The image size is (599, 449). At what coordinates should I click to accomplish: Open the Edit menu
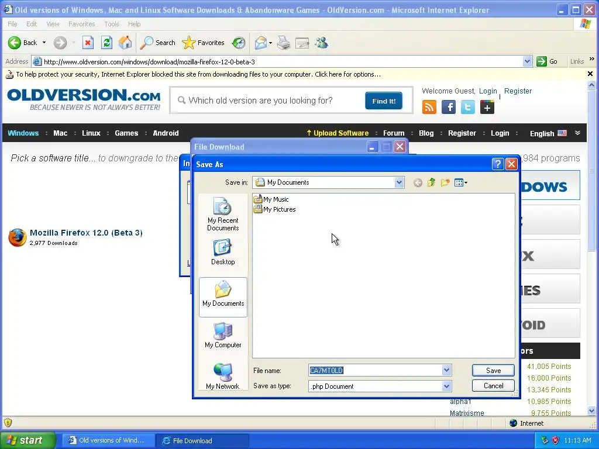pos(32,24)
